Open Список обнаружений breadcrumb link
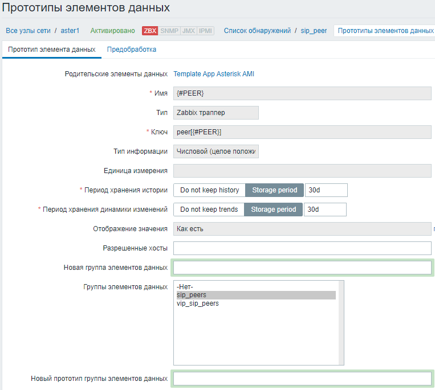Viewport: 435px width, 390px height. pos(257,31)
